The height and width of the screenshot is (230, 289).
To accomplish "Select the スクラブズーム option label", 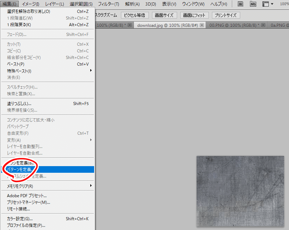I will click(x=106, y=15).
